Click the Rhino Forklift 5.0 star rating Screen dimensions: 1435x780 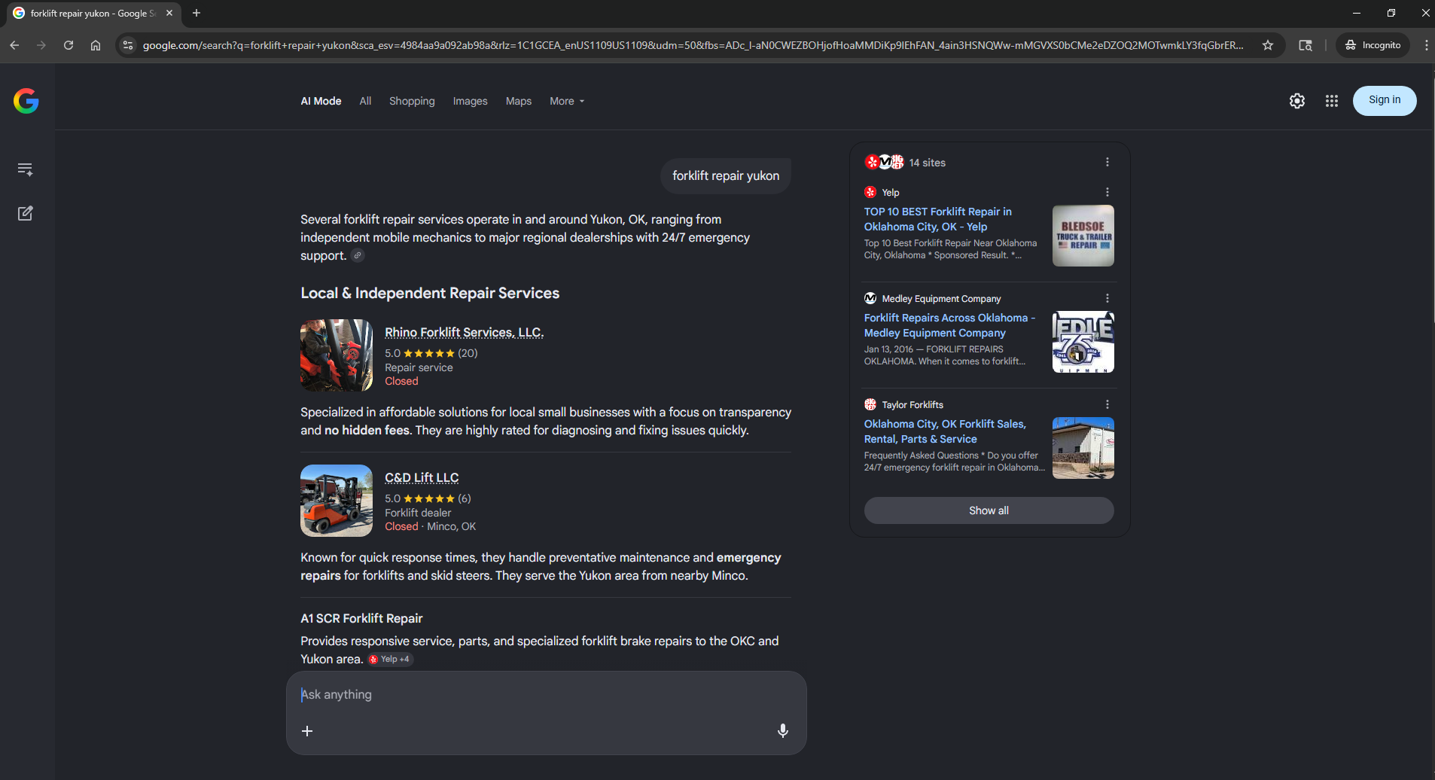431,353
